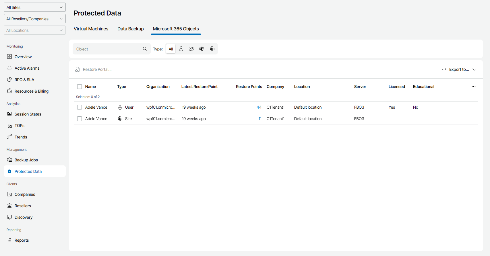This screenshot has width=490, height=256.
Task: Switch to the Virtual Machines tab
Action: click(91, 29)
